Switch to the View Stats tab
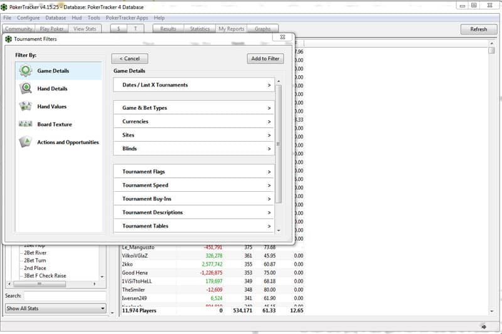 tap(85, 29)
